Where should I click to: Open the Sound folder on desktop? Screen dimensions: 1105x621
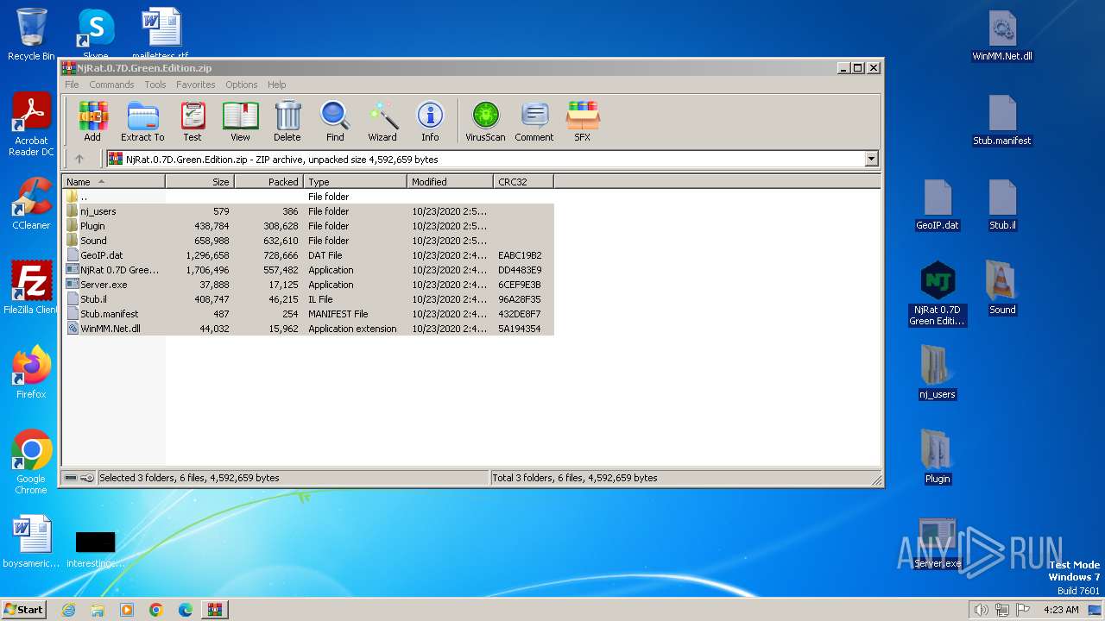pyautogui.click(x=1002, y=288)
